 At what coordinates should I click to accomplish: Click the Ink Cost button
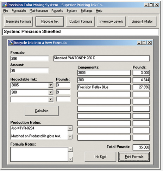tap(100, 157)
